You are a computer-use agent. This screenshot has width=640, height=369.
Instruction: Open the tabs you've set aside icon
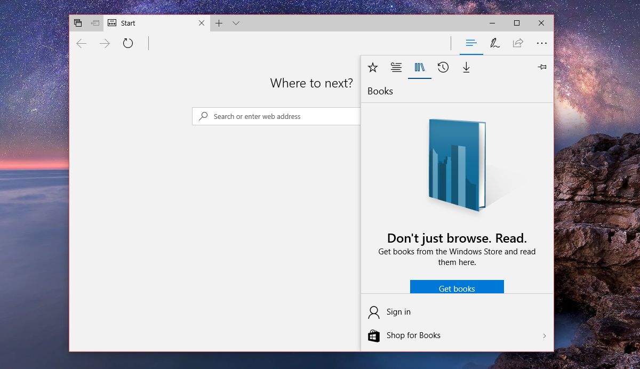click(78, 23)
